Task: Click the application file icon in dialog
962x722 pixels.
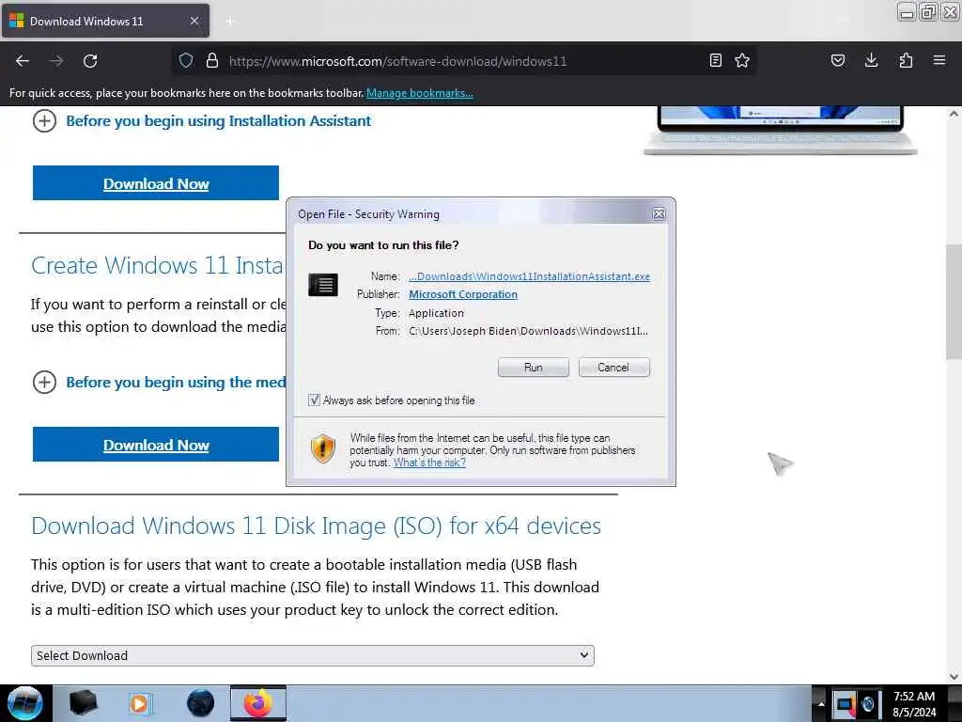Action: click(x=323, y=285)
